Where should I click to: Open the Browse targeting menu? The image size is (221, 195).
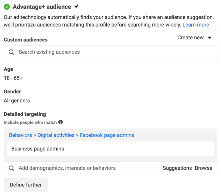pyautogui.click(x=204, y=168)
